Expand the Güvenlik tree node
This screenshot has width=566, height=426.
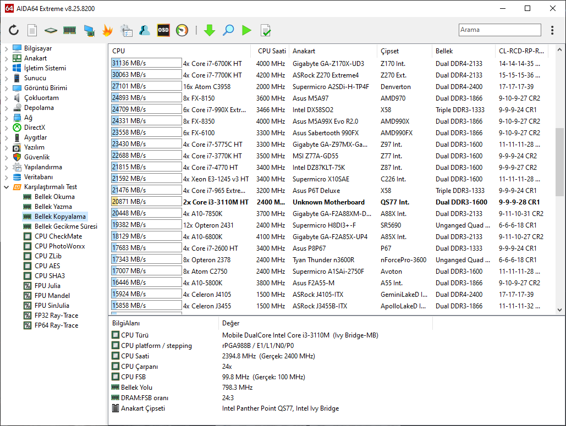tap(6, 157)
